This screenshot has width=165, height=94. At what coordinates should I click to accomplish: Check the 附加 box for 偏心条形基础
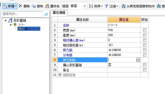tap(145, 65)
